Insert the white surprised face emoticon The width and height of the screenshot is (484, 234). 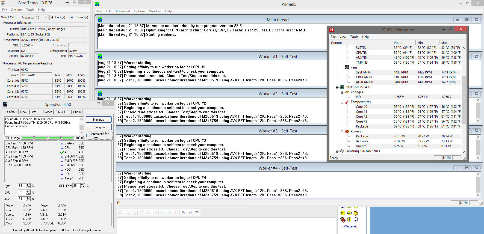coord(356,219)
